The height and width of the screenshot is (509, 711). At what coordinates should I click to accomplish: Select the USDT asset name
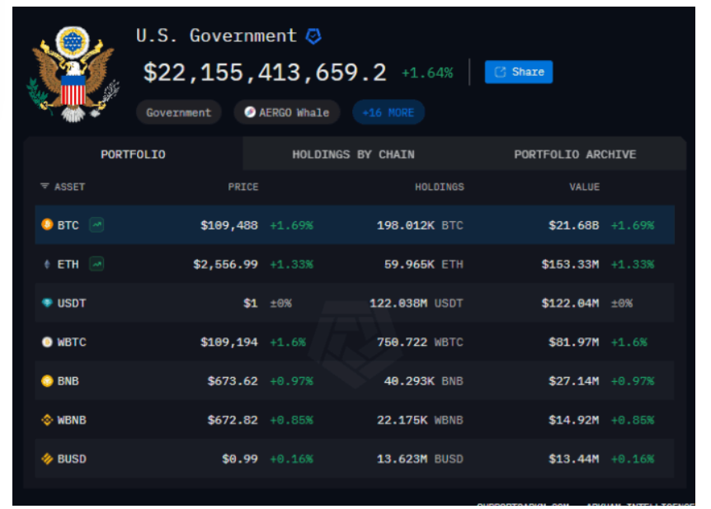(x=72, y=303)
